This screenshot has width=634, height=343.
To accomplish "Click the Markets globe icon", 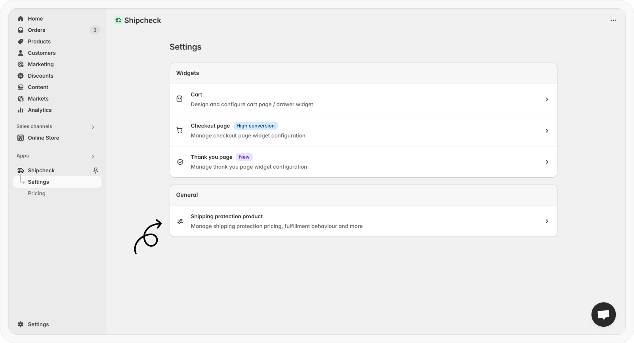I will pyautogui.click(x=21, y=99).
